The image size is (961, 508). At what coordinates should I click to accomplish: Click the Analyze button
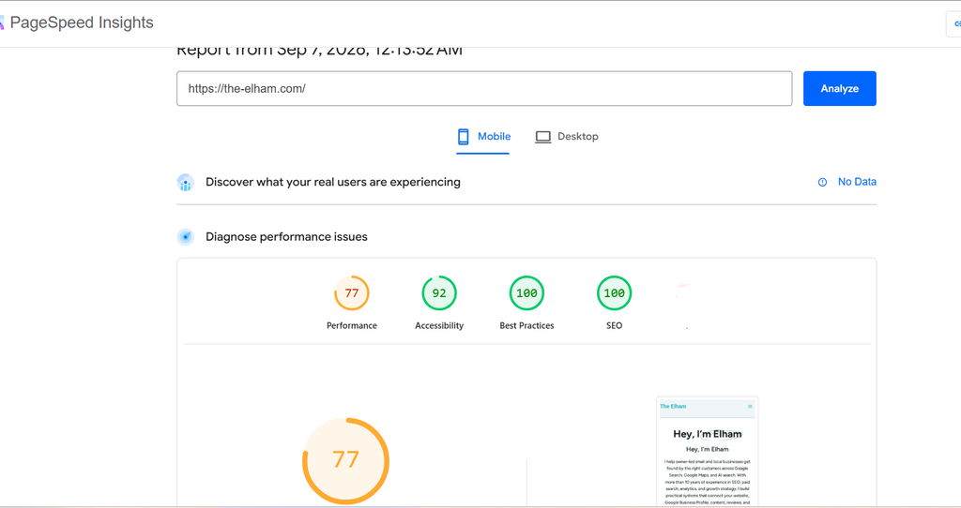click(x=840, y=89)
